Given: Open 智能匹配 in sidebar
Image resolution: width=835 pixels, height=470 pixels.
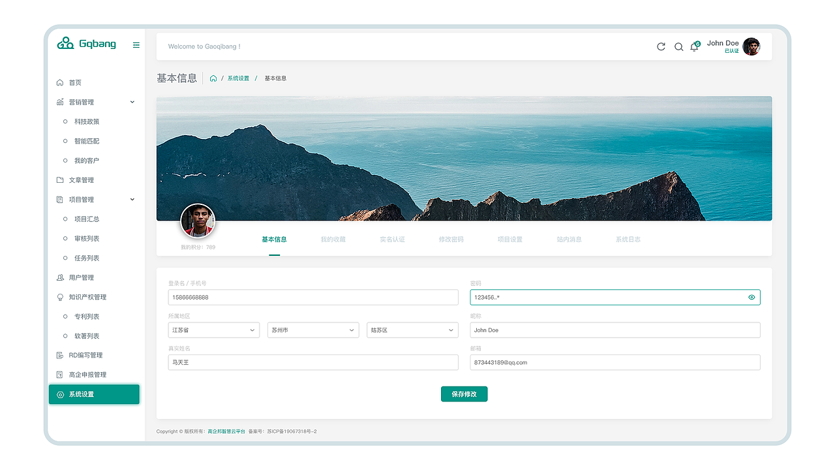Looking at the screenshot, I should tap(87, 141).
